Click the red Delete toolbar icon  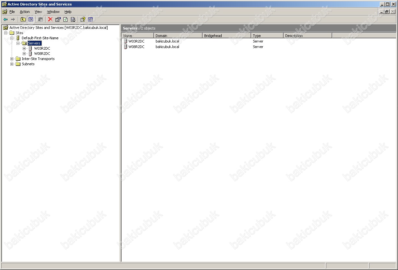pos(50,19)
